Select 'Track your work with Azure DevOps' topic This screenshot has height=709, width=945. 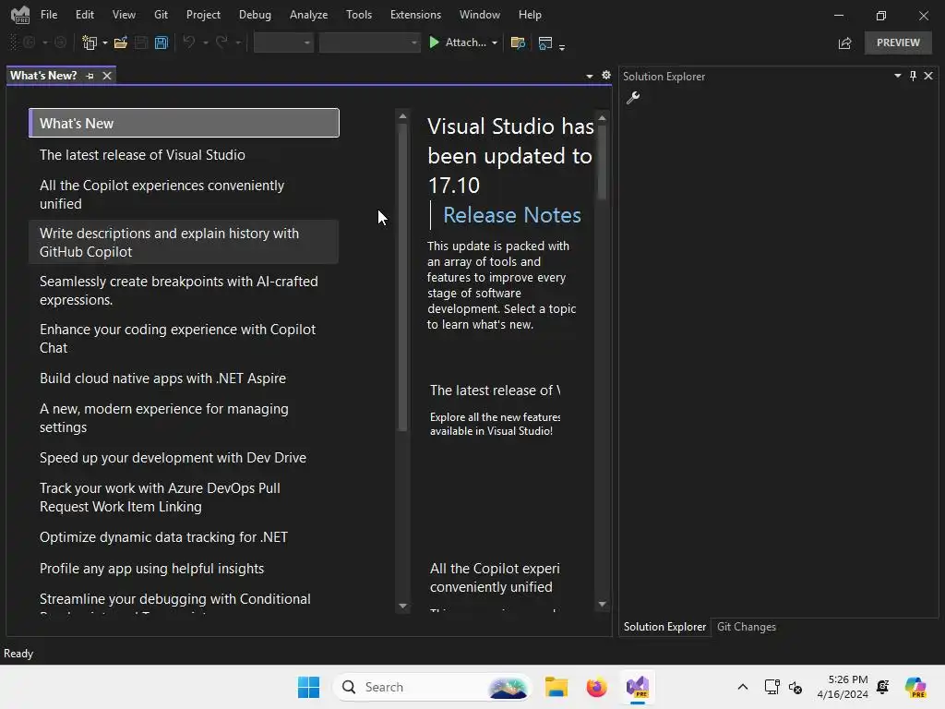coord(184,498)
